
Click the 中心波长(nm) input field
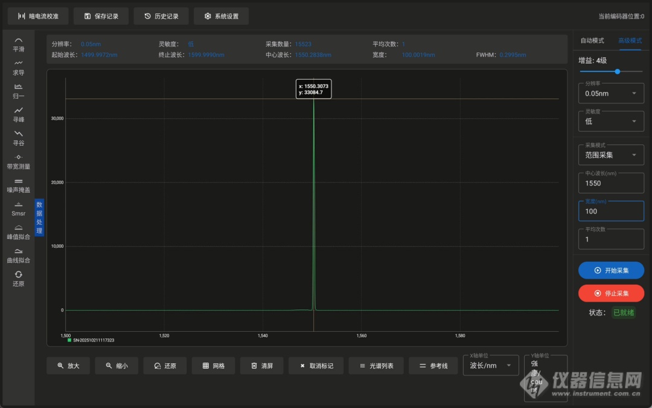click(611, 183)
